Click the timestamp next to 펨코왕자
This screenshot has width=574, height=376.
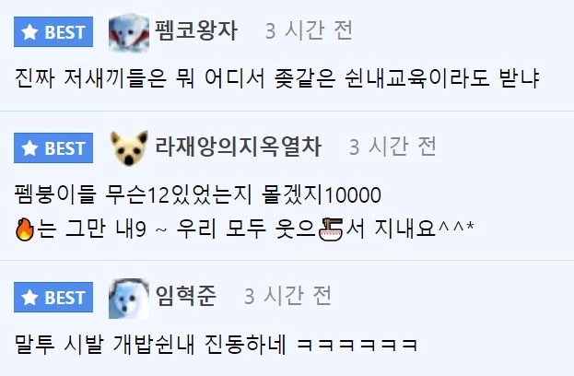tap(309, 30)
